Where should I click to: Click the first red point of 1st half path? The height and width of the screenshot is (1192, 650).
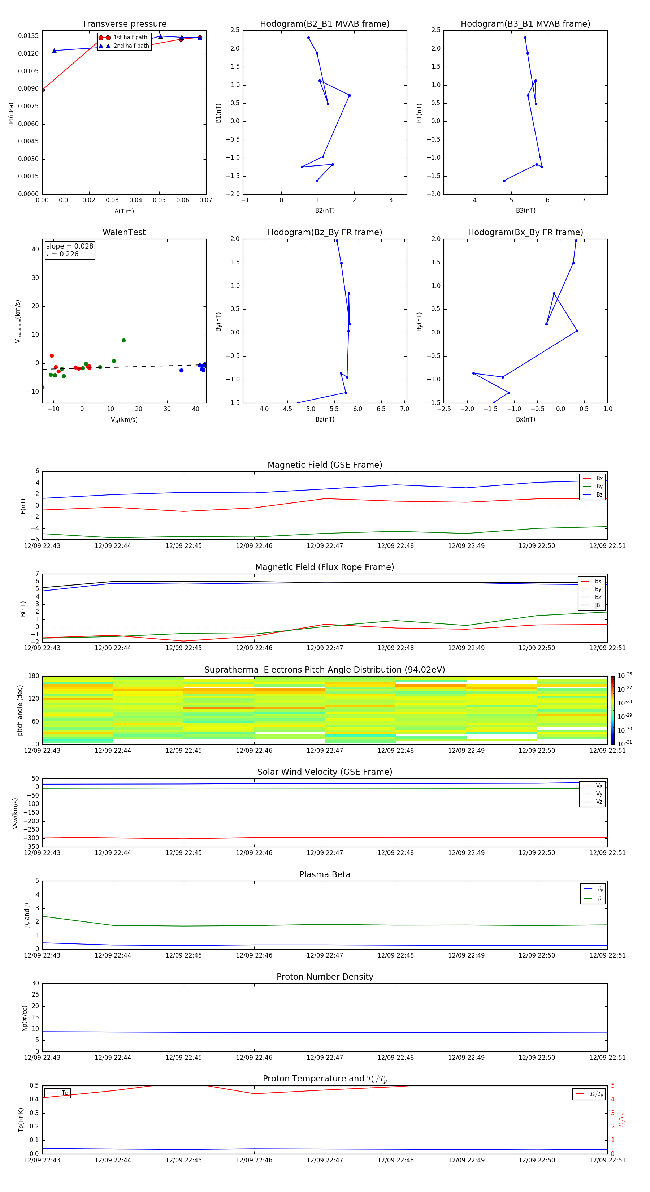click(x=43, y=90)
